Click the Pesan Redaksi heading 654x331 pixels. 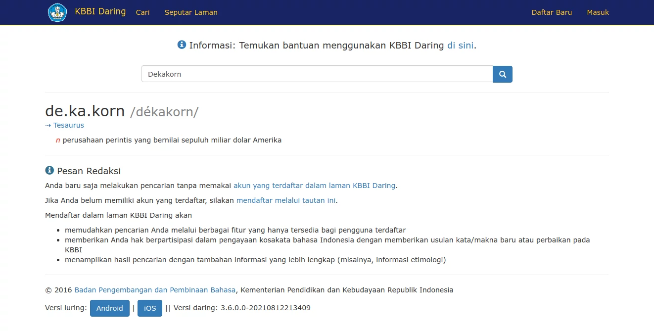[89, 171]
